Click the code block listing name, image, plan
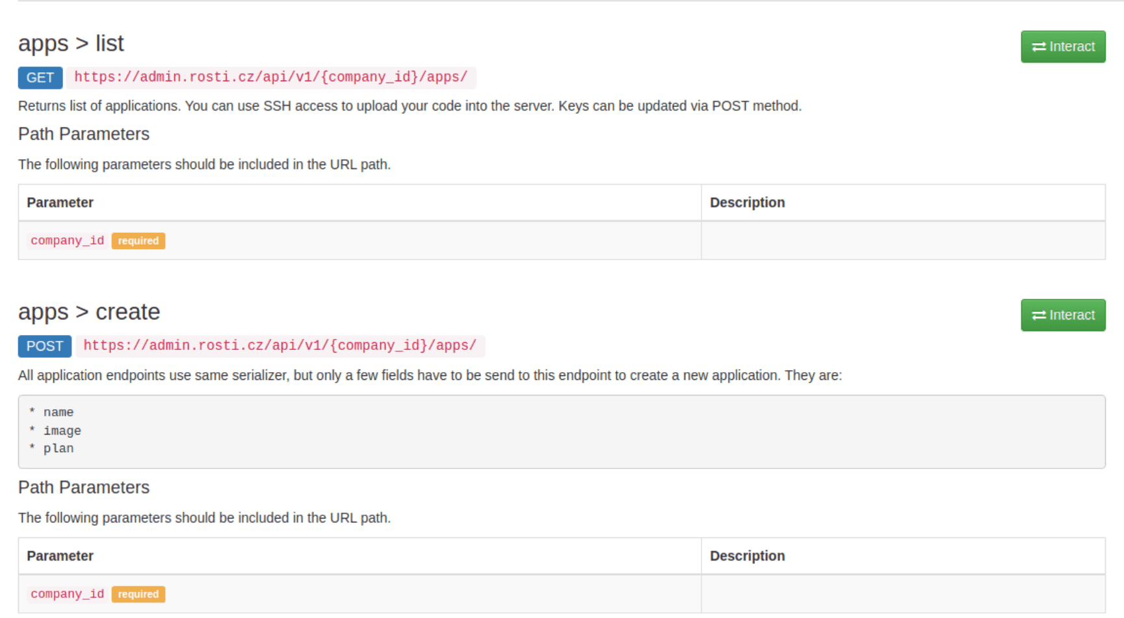 tap(562, 431)
